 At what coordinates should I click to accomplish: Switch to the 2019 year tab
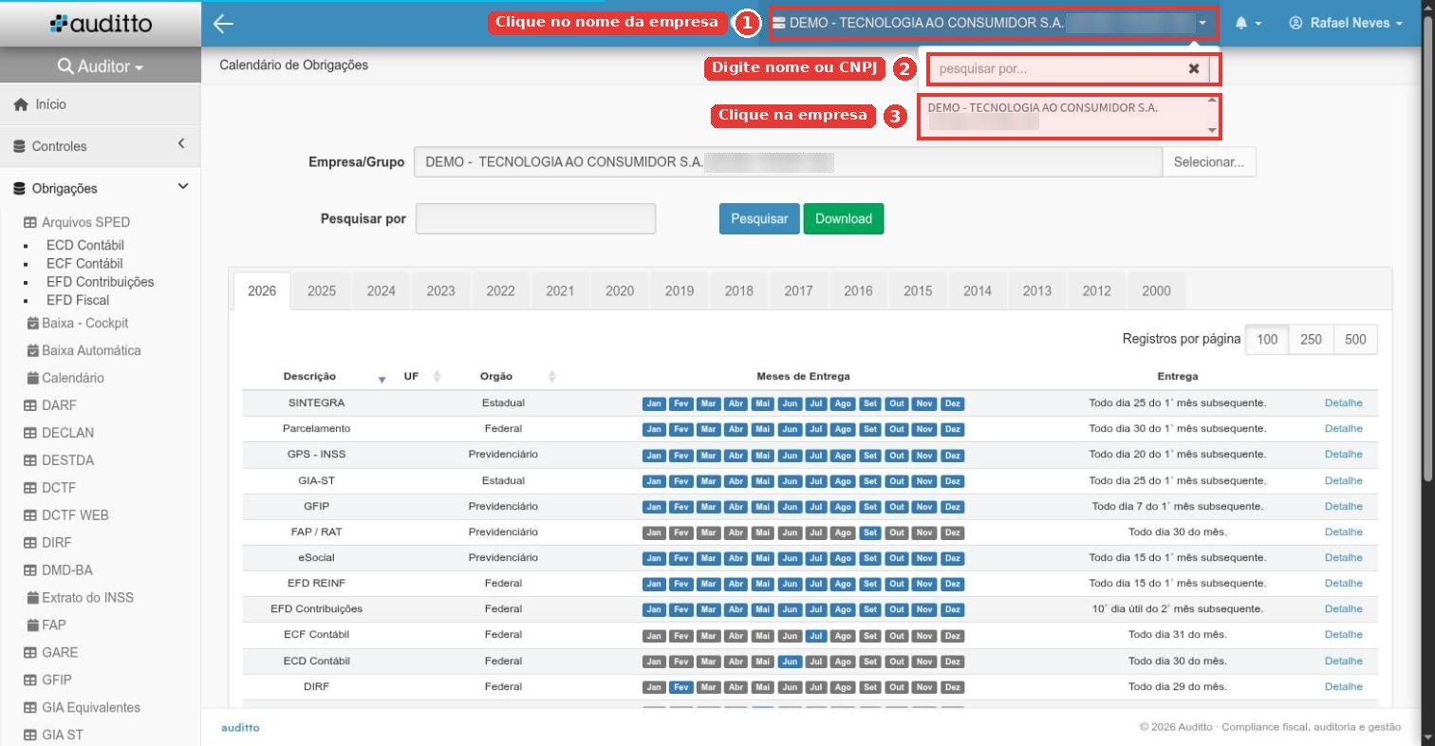coord(679,291)
